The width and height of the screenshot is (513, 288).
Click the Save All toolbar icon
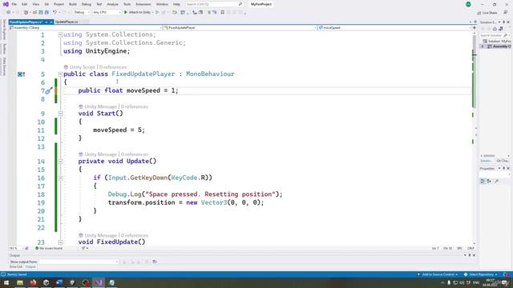point(46,13)
